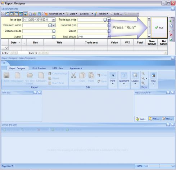The width and height of the screenshot is (176, 170).
Task: Click the magnifier icon on the right sidebar
Action: point(171,30)
